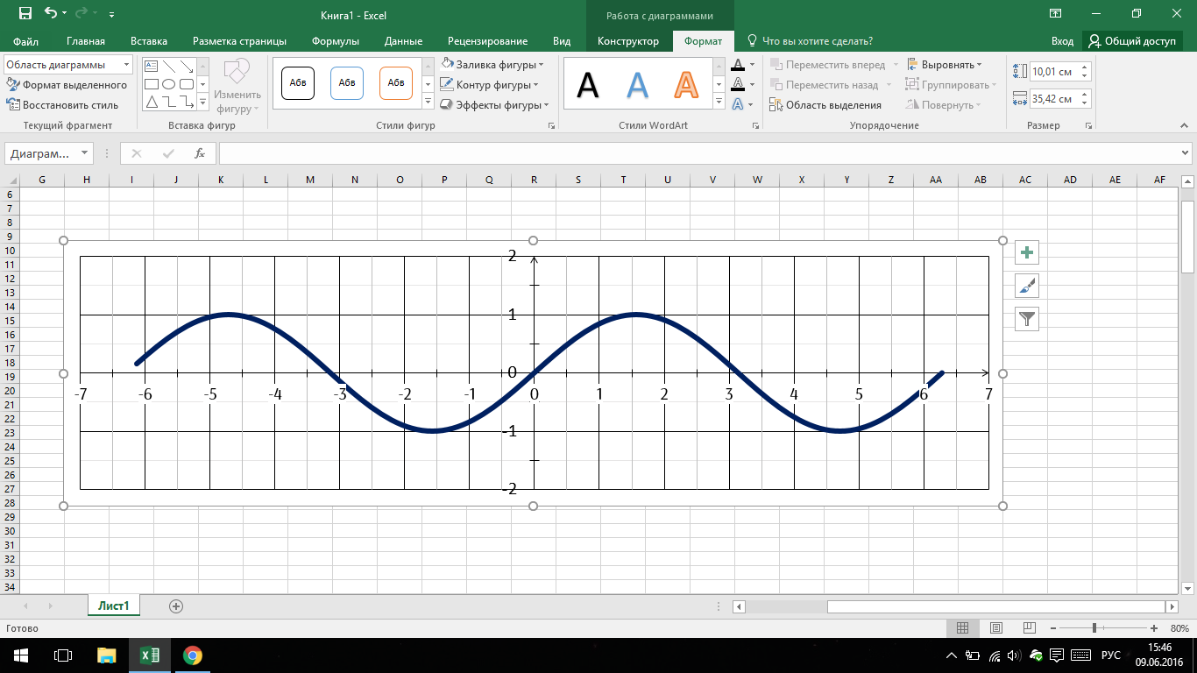Expand the shape styles gallery
Screen dimensions: 1197x673
click(x=428, y=103)
